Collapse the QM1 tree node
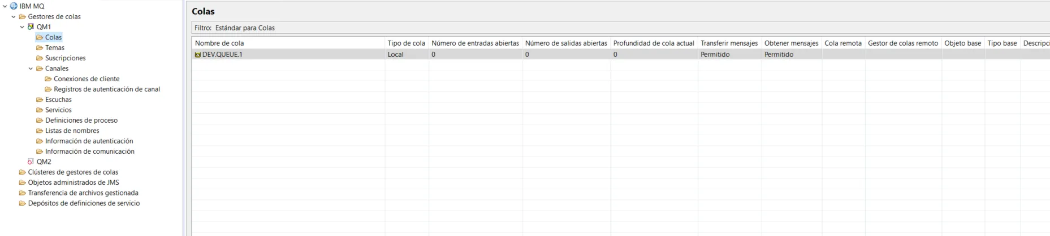 coord(22,27)
